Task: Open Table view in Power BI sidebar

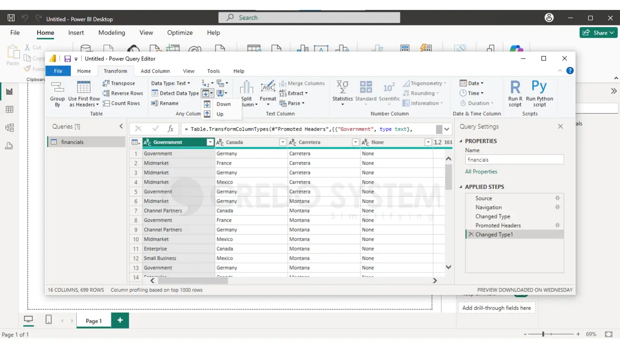Action: click(x=10, y=109)
